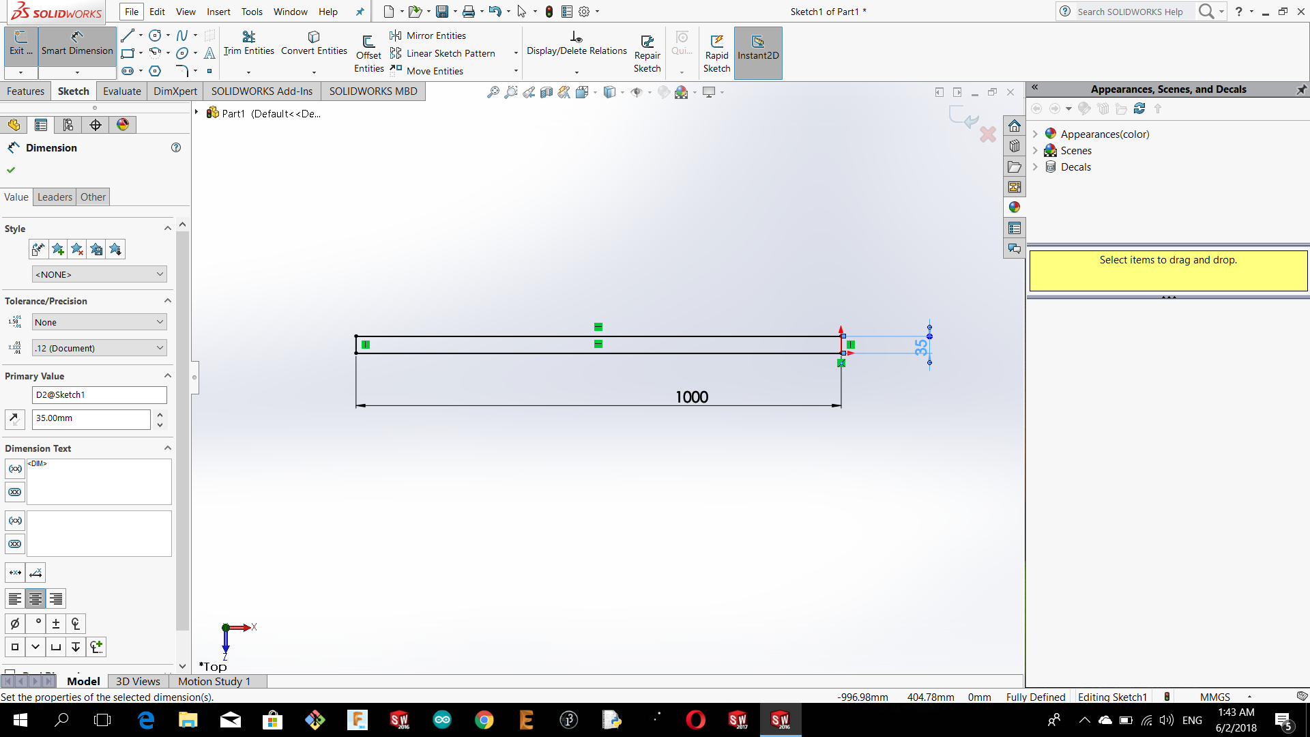Viewport: 1310px width, 737px height.
Task: Collapse the Tolerance/Precision section
Action: coord(168,301)
